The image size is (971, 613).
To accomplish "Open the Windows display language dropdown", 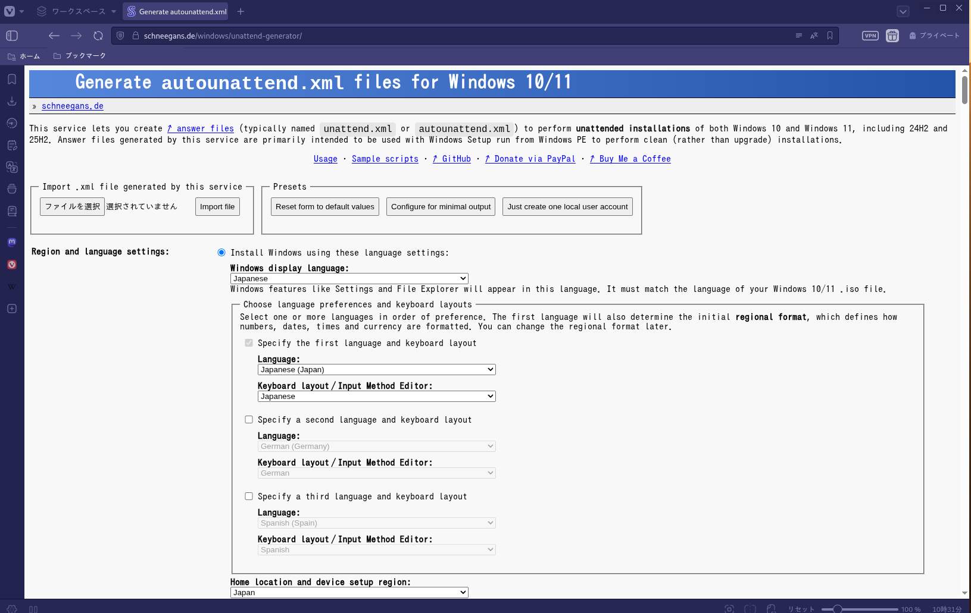I will coord(349,278).
